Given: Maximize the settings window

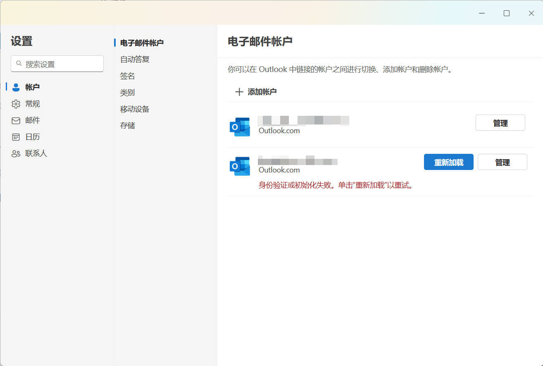Looking at the screenshot, I should 507,13.
